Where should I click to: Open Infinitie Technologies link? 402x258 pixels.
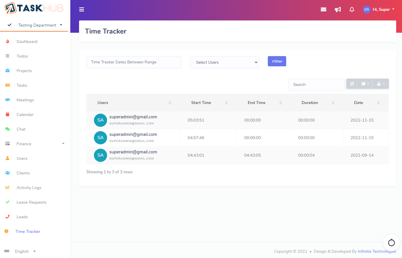(x=377, y=251)
